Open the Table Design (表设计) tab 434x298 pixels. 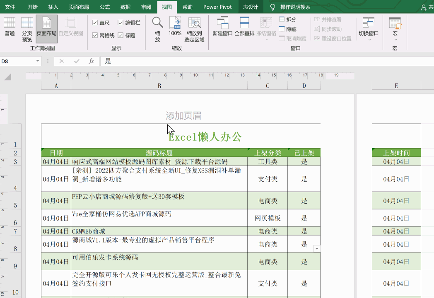click(x=251, y=7)
